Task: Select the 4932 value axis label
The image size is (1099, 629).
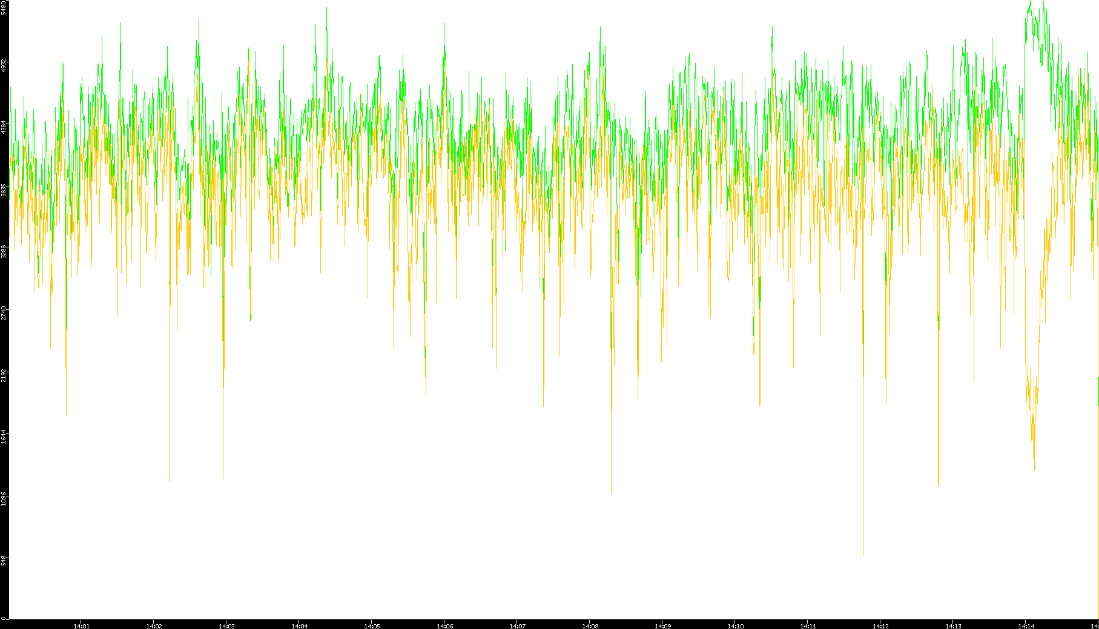Action: 4,65
